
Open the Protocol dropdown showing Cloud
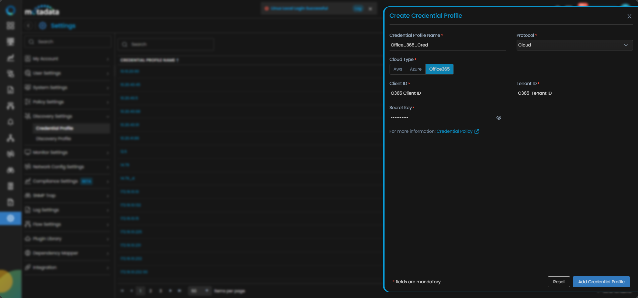tap(574, 45)
